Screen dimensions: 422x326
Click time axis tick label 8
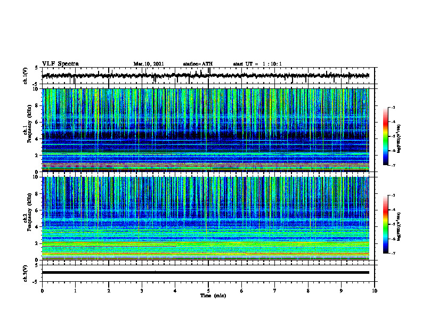(x=308, y=291)
